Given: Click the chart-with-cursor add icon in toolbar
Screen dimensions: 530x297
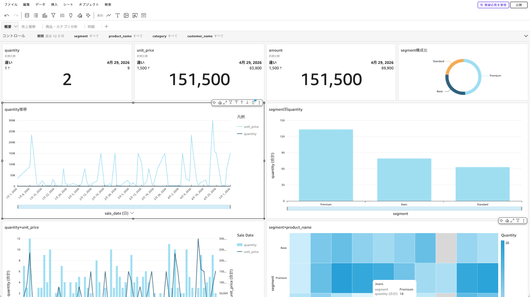Looking at the screenshot, I should tap(135, 15).
